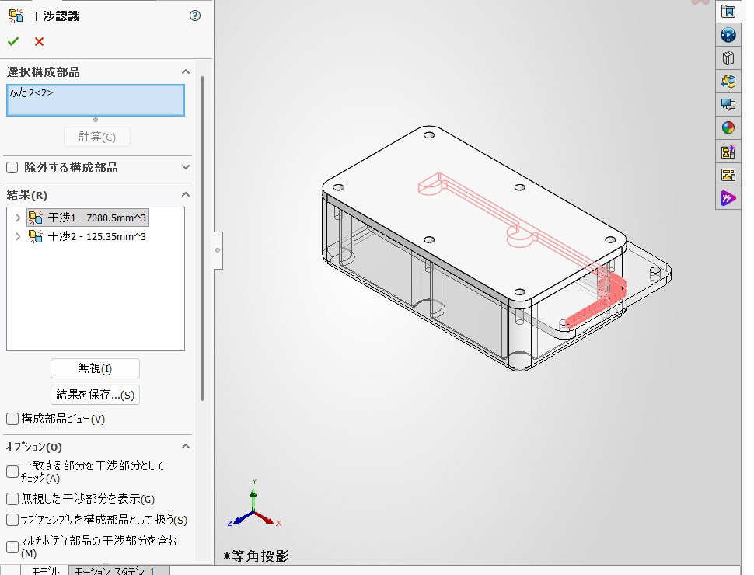Viewport: 754px width, 575px height.
Task: Expand the 除外する構成部品 section
Action: tap(186, 167)
